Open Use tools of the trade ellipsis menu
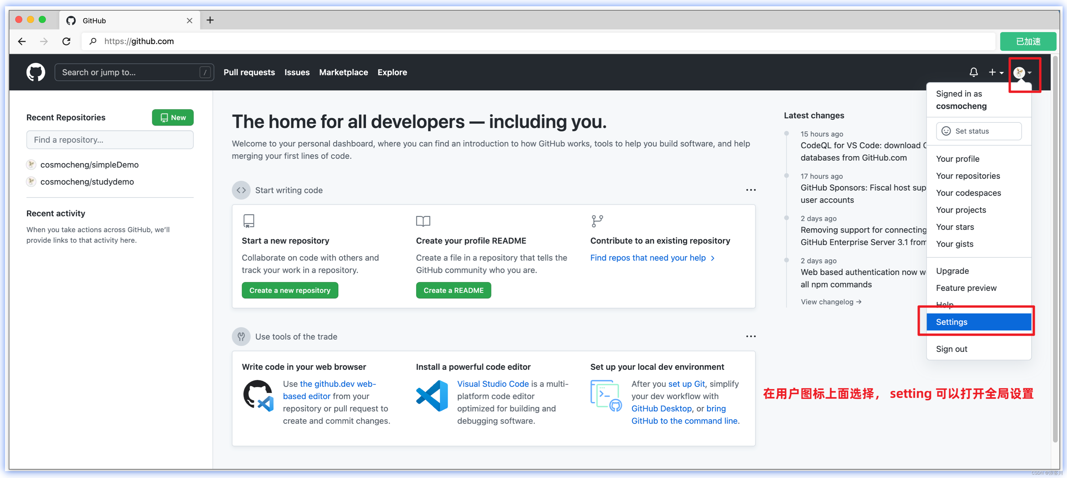This screenshot has height=478, width=1067. pos(751,336)
